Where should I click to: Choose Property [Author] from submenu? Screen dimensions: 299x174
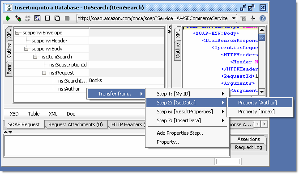click(x=260, y=103)
